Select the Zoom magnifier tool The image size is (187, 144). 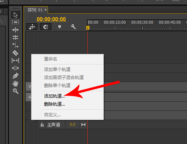(x=15, y=91)
